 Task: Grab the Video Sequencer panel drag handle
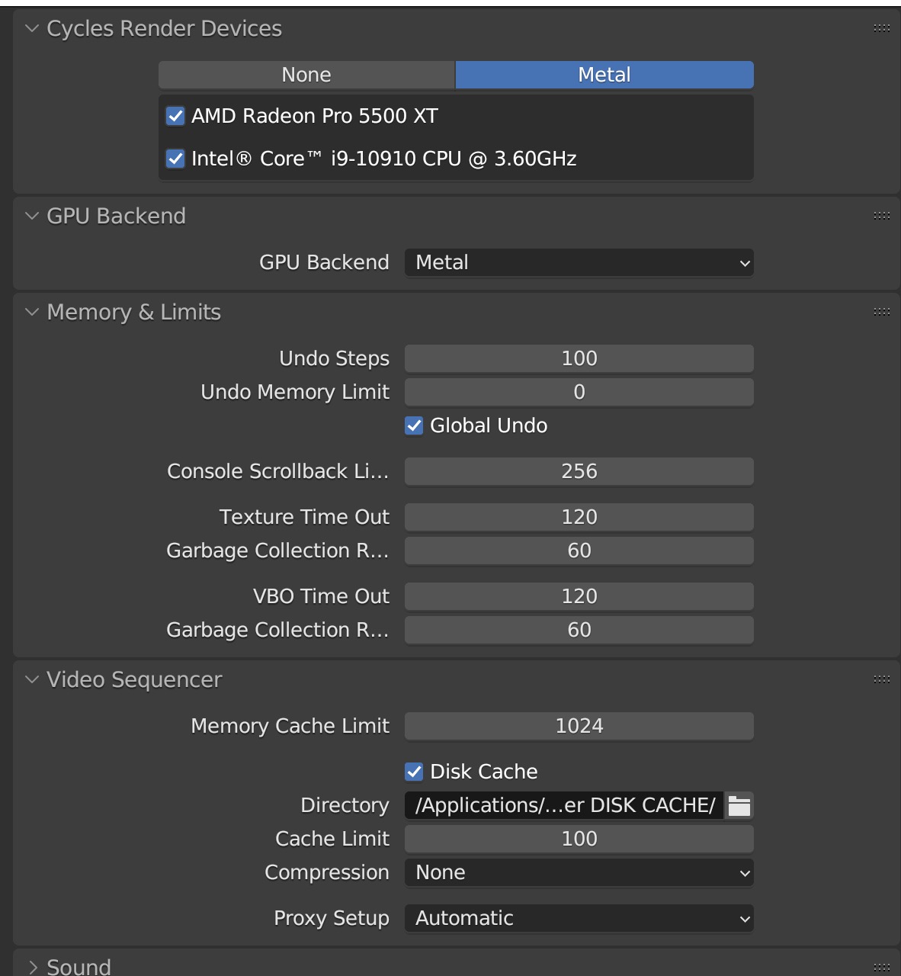click(882, 679)
